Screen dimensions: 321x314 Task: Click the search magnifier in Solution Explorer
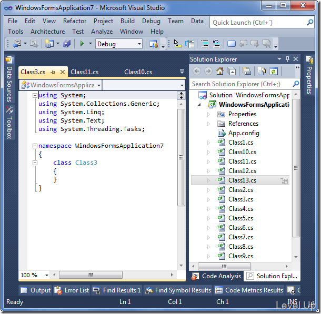click(x=296, y=84)
